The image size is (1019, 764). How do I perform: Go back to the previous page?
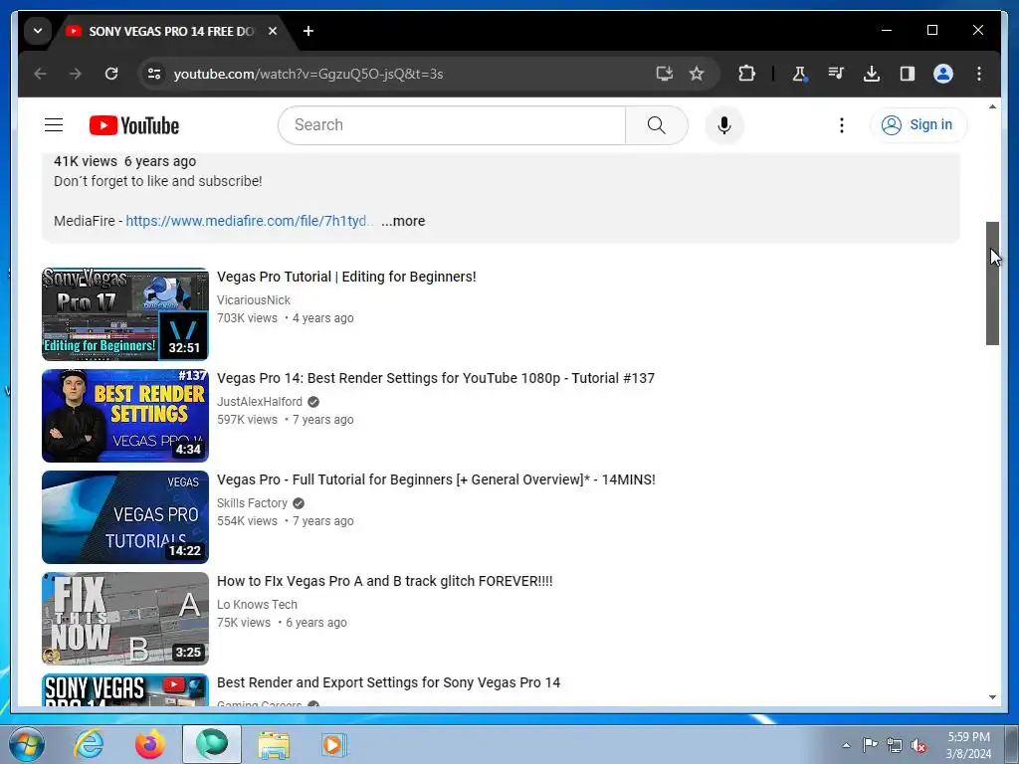point(40,74)
